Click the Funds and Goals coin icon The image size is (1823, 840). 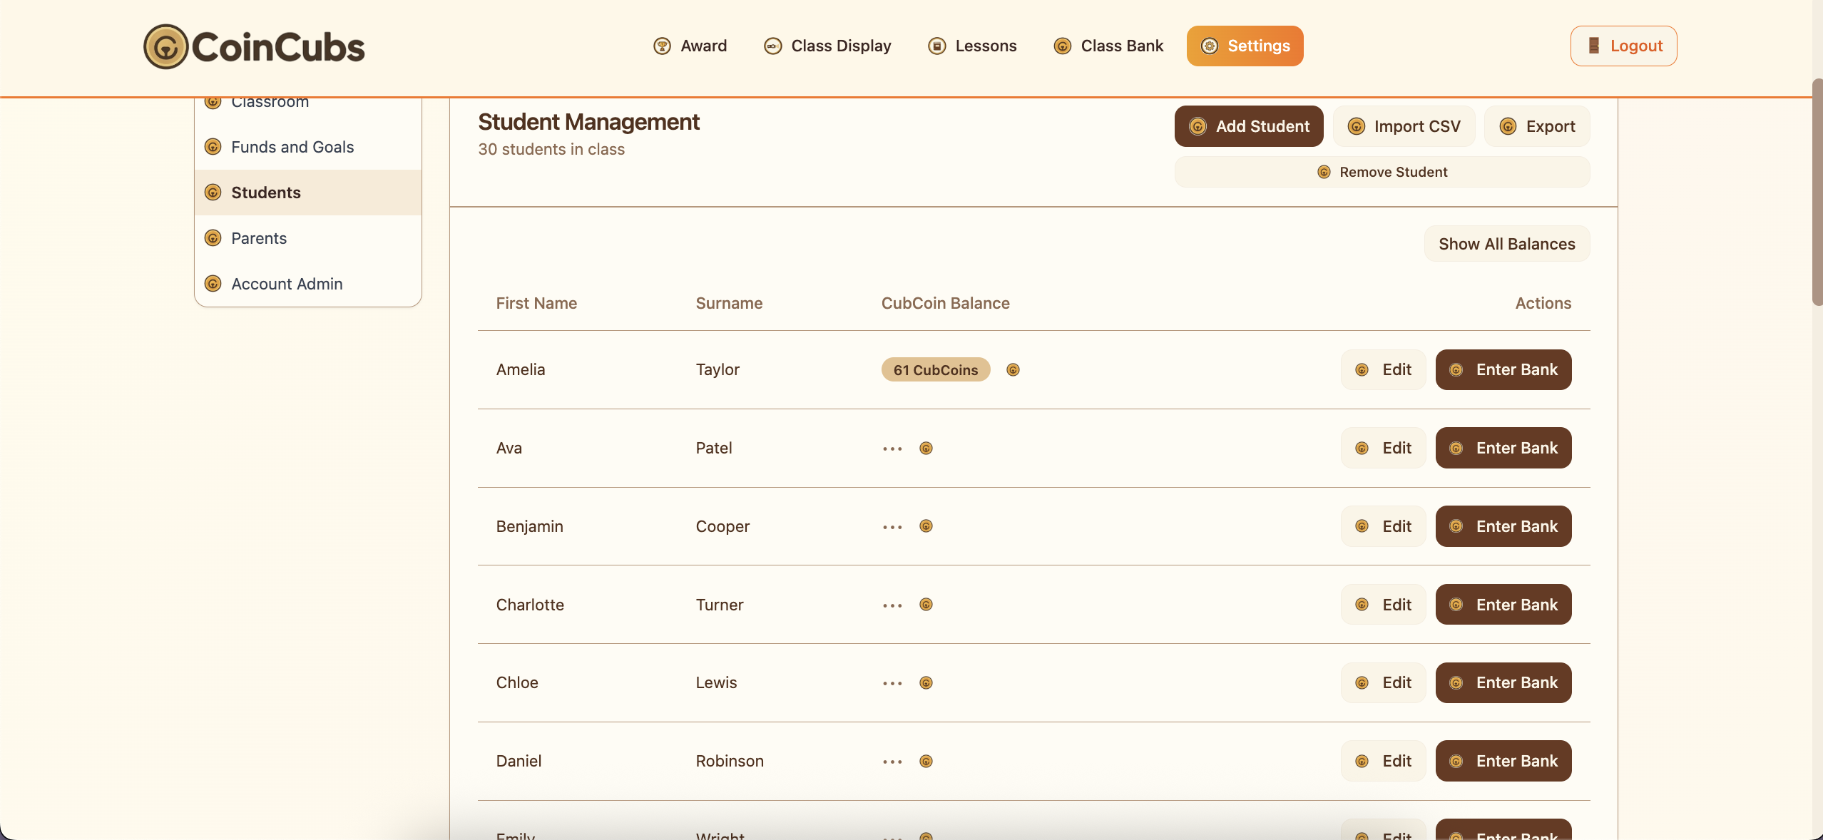(213, 147)
